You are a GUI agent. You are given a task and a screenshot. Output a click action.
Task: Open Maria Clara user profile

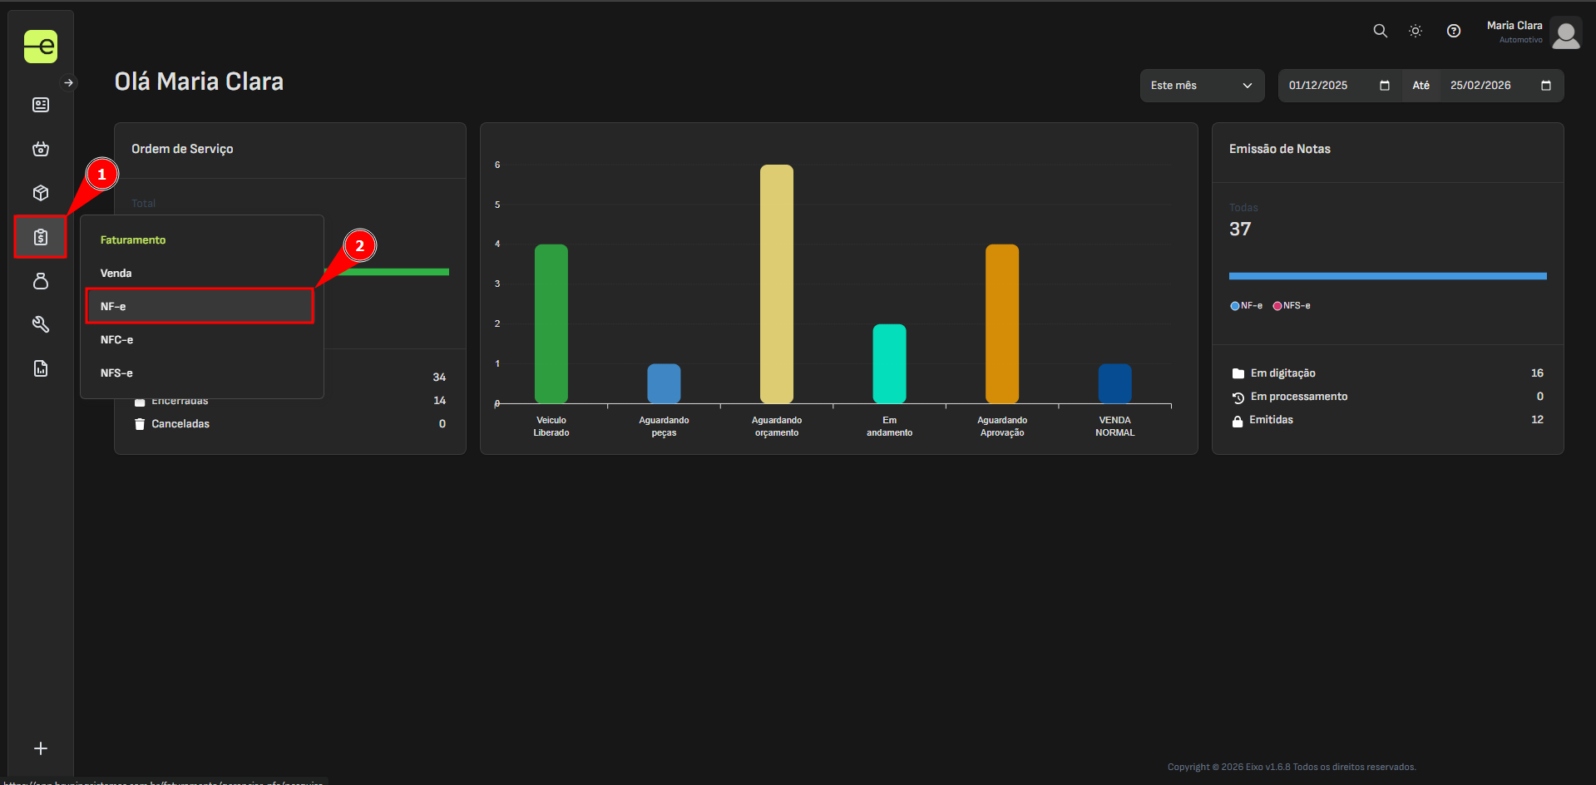coord(1565,34)
